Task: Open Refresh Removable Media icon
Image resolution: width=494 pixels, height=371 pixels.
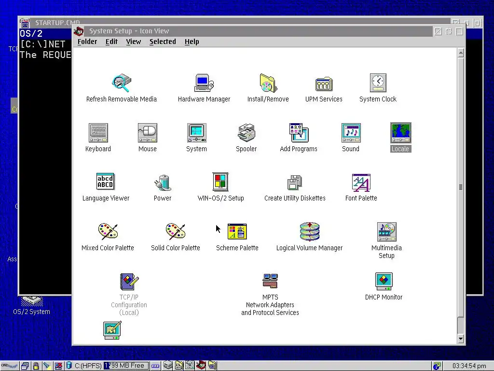Action: [x=122, y=83]
